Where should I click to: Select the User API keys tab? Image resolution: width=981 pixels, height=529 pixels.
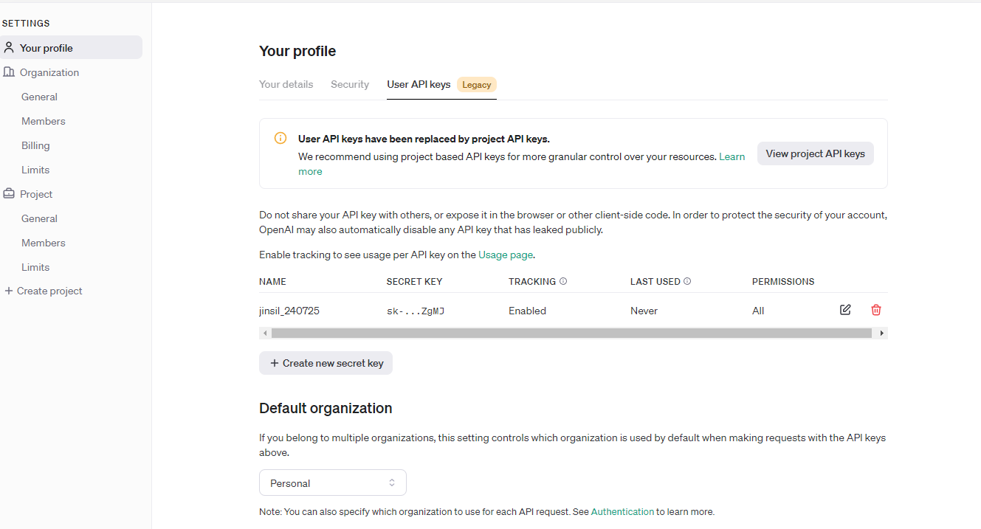(x=419, y=84)
